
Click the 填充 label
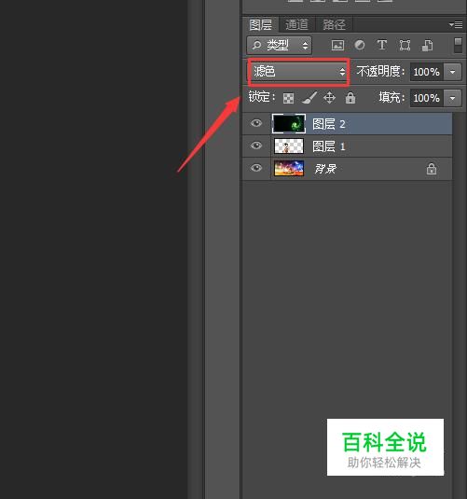point(391,98)
